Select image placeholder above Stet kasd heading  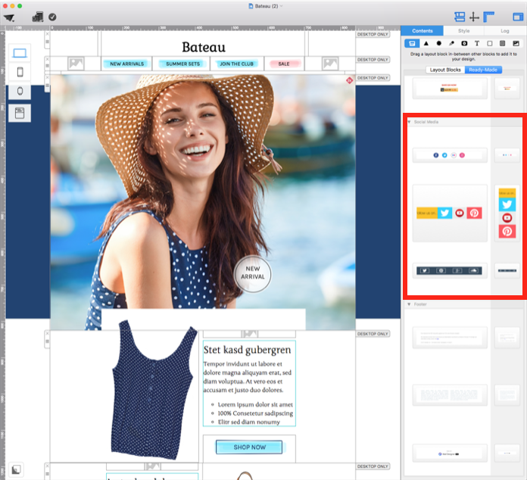249,333
